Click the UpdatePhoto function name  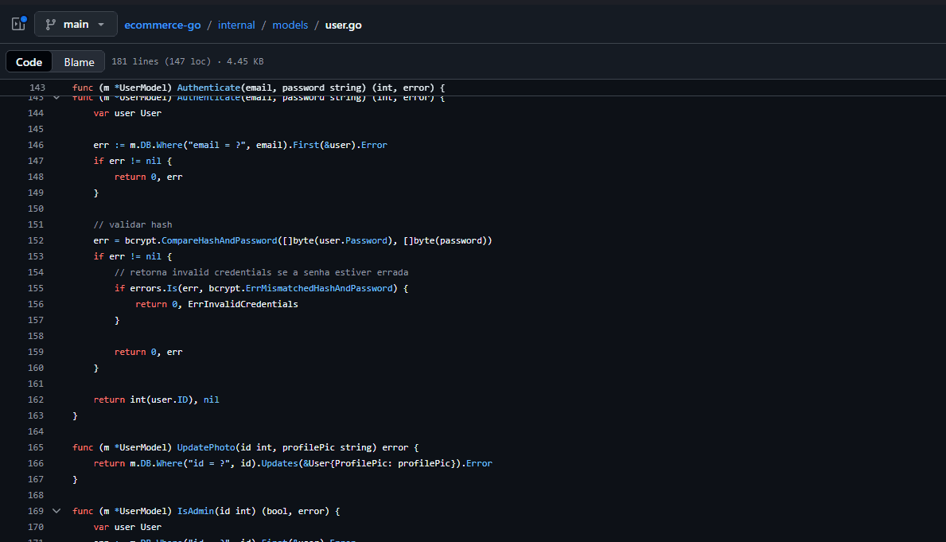(205, 447)
